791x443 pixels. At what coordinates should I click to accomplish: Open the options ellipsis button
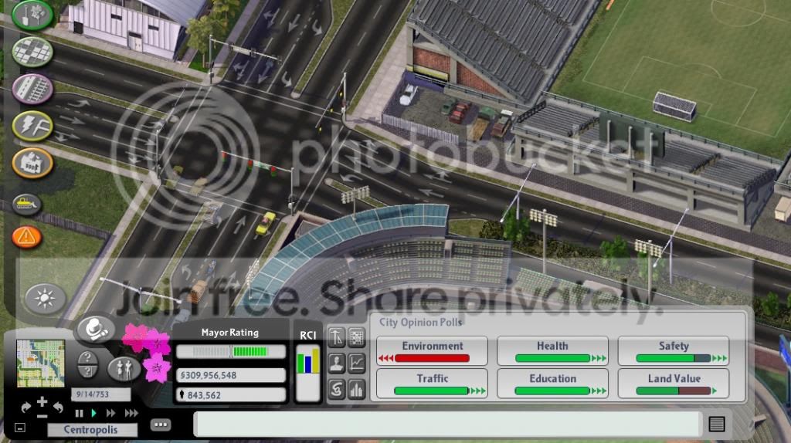tap(161, 424)
